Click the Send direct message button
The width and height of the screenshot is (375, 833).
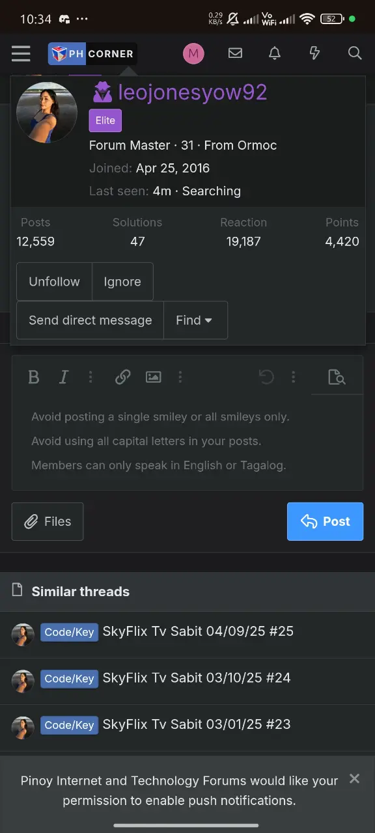coord(90,320)
